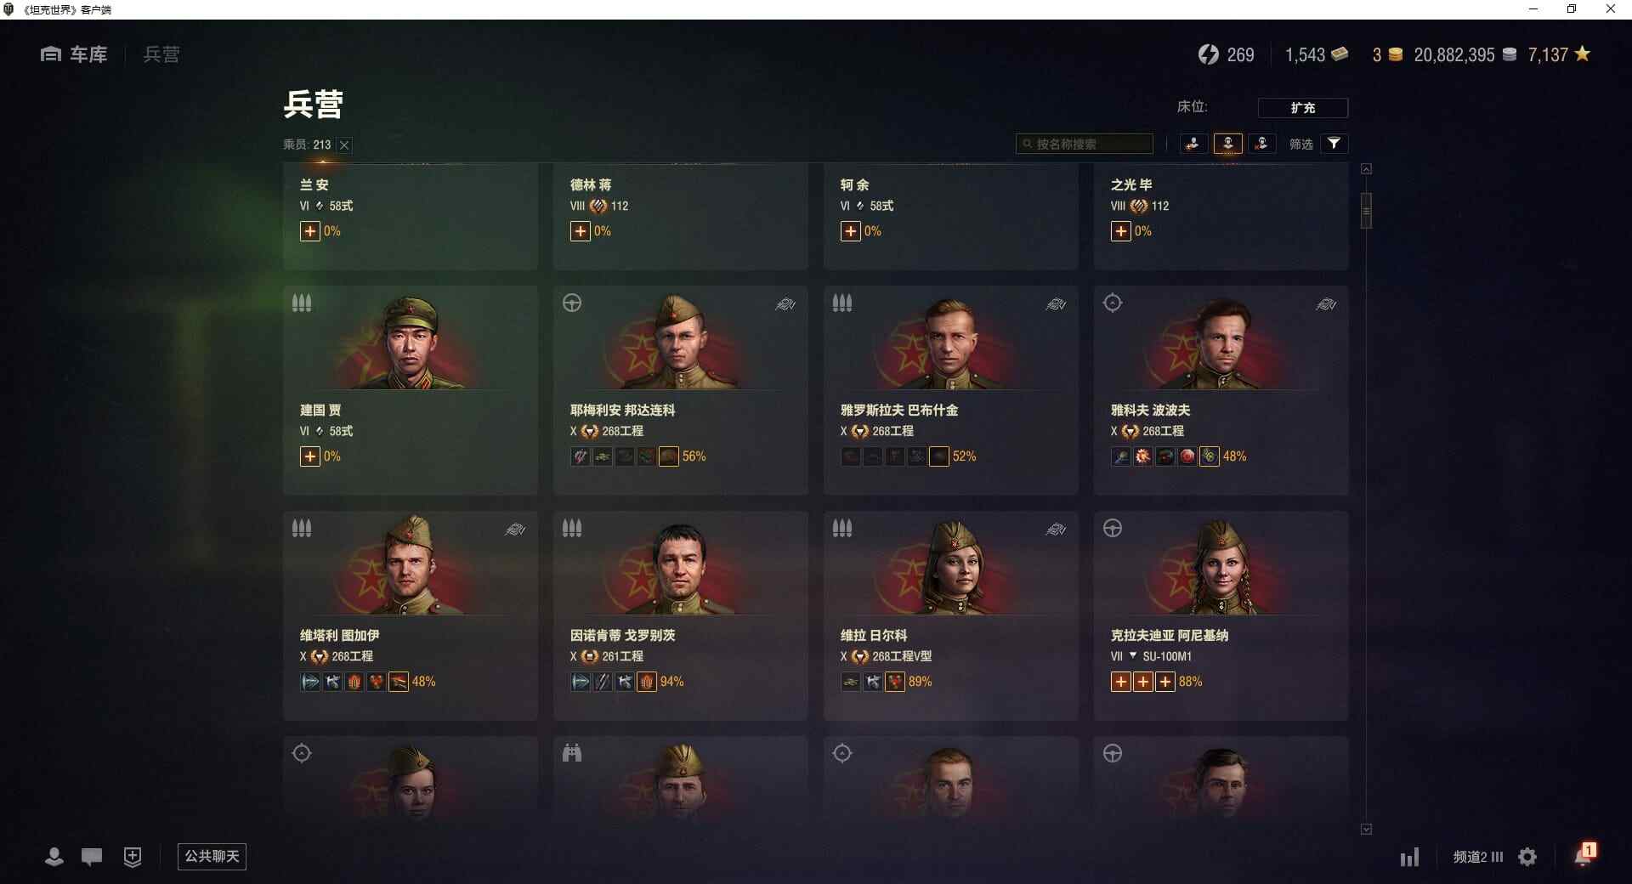
Task: Go to the 车库 garage tab
Action: pyautogui.click(x=74, y=54)
